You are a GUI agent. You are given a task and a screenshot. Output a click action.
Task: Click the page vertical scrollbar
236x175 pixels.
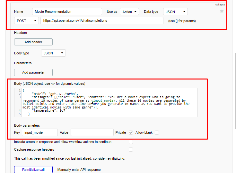235,91
